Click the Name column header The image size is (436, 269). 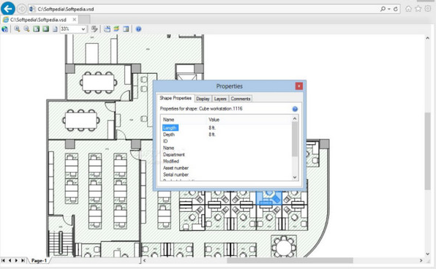coord(168,120)
